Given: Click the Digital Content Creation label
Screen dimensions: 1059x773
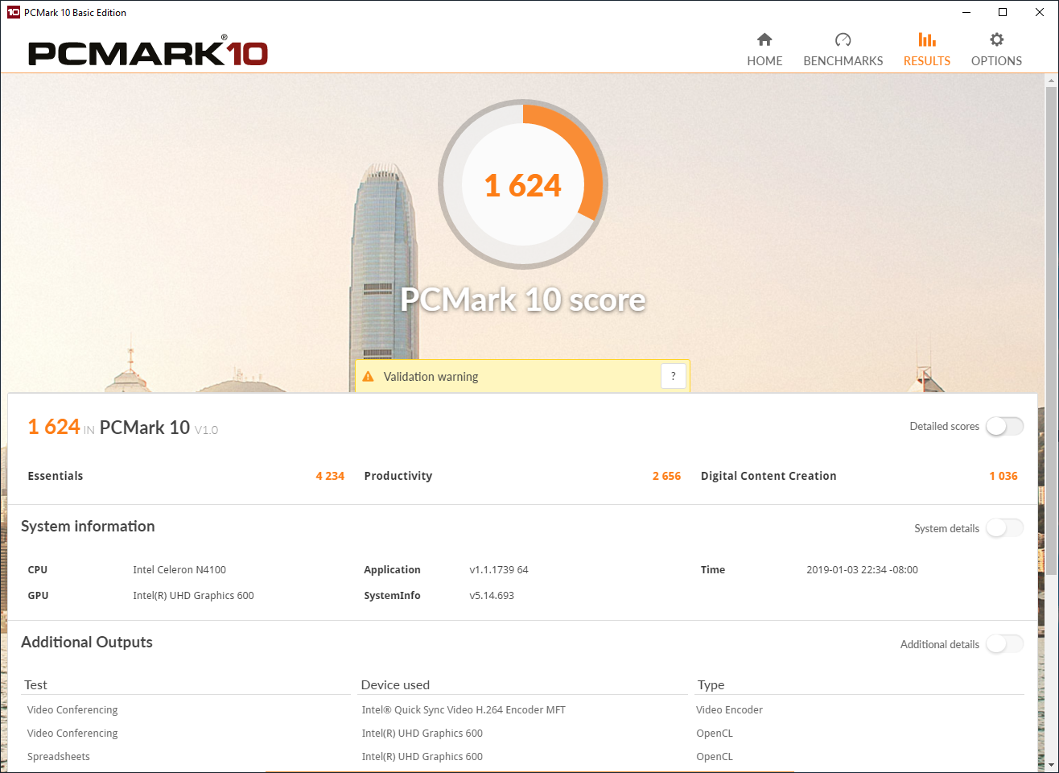Looking at the screenshot, I should point(768,476).
